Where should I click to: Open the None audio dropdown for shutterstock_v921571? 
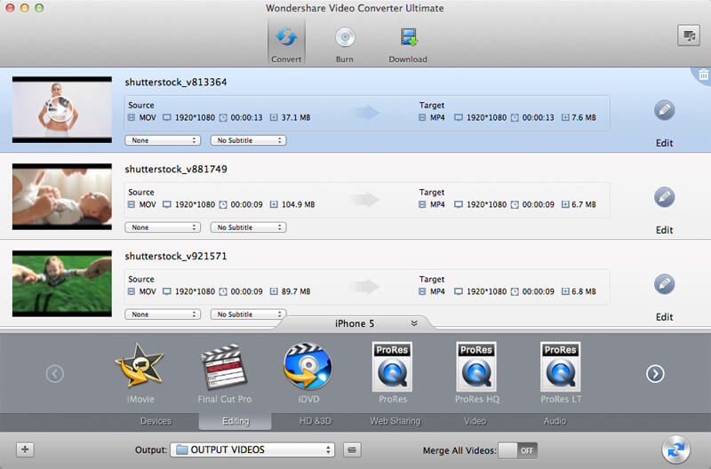pyautogui.click(x=163, y=314)
